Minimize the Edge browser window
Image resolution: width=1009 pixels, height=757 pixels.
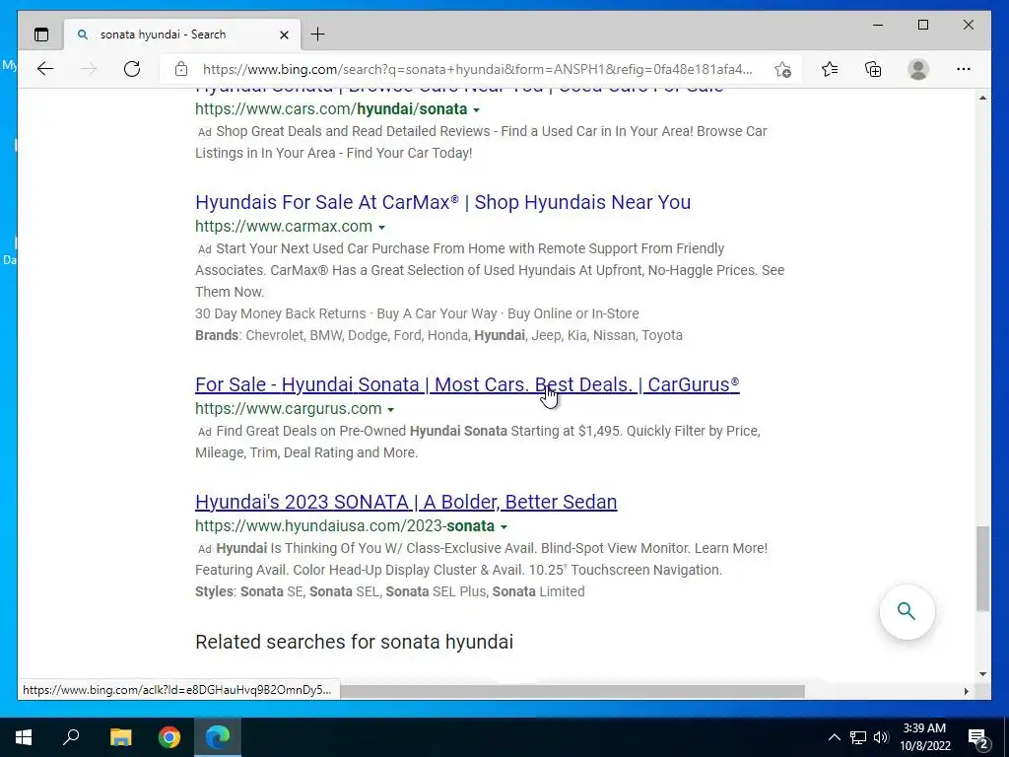click(878, 25)
